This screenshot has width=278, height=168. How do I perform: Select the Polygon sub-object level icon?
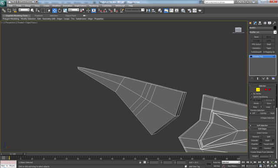pyautogui.click(x=266, y=90)
